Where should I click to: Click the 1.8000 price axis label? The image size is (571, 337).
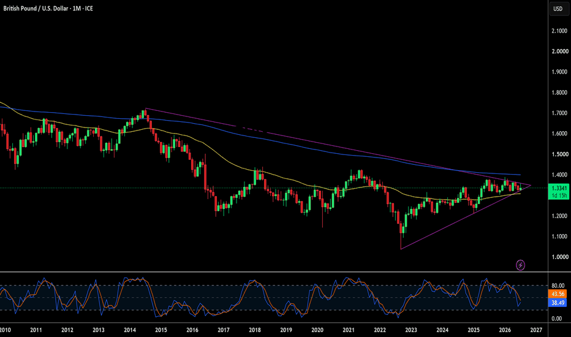[560, 93]
